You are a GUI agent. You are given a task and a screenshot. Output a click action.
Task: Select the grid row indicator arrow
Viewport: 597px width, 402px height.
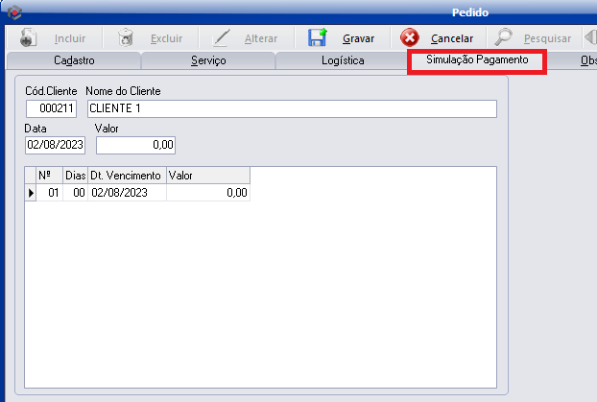pyautogui.click(x=31, y=193)
